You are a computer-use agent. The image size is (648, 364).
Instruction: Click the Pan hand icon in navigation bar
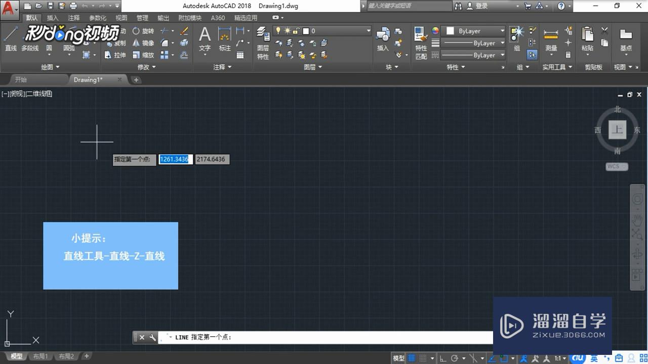638,221
